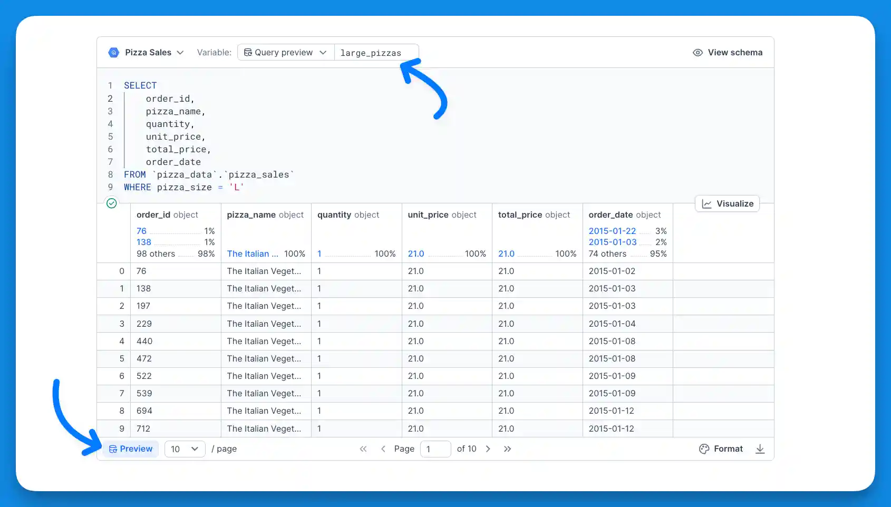This screenshot has width=891, height=507.
Task: Click the 76 value in order_id summary
Action: [141, 231]
